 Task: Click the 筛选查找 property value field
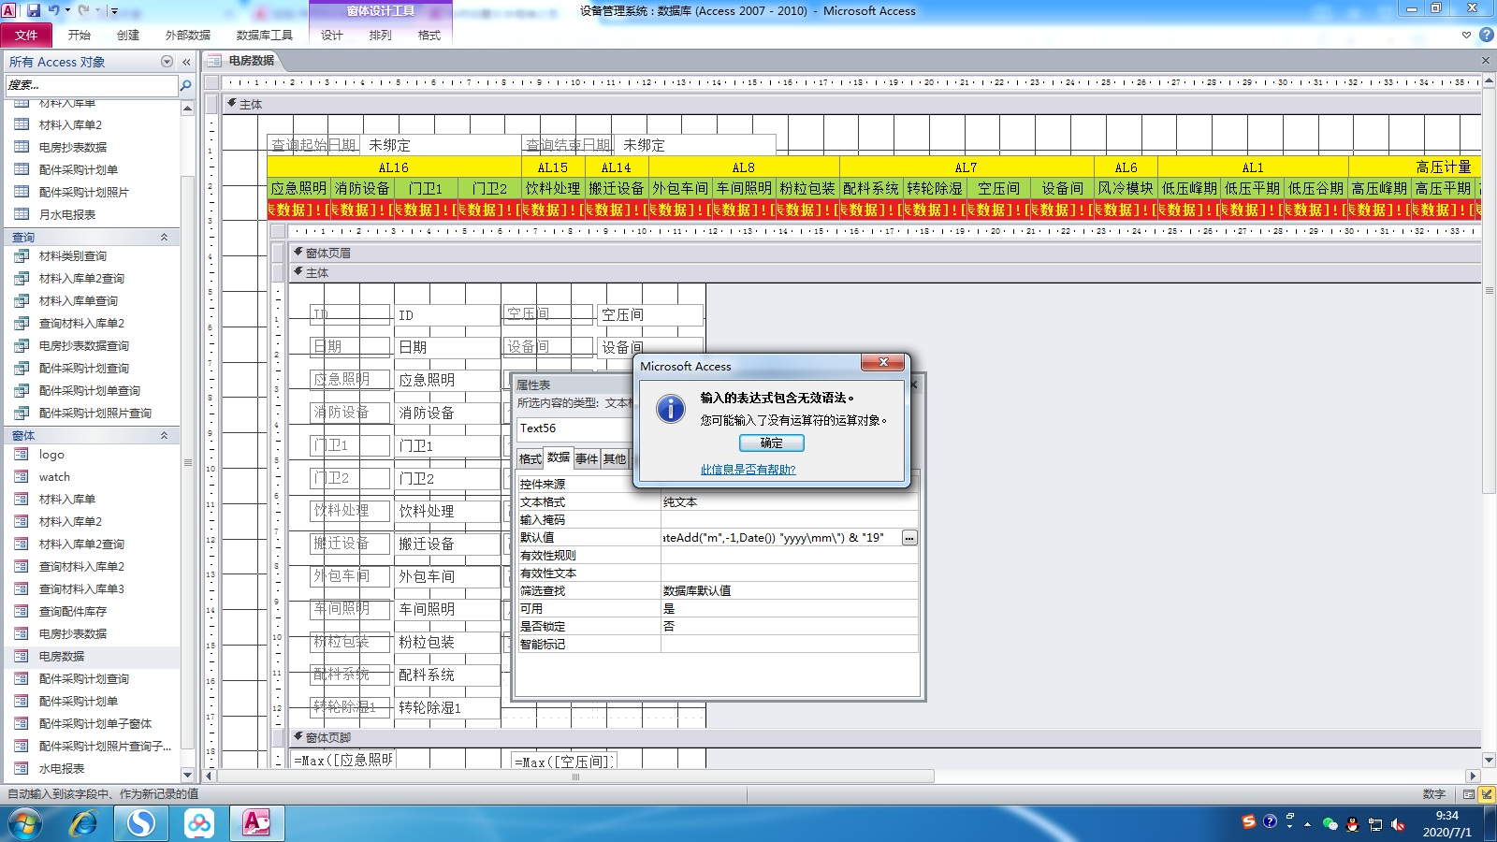pyautogui.click(x=790, y=591)
